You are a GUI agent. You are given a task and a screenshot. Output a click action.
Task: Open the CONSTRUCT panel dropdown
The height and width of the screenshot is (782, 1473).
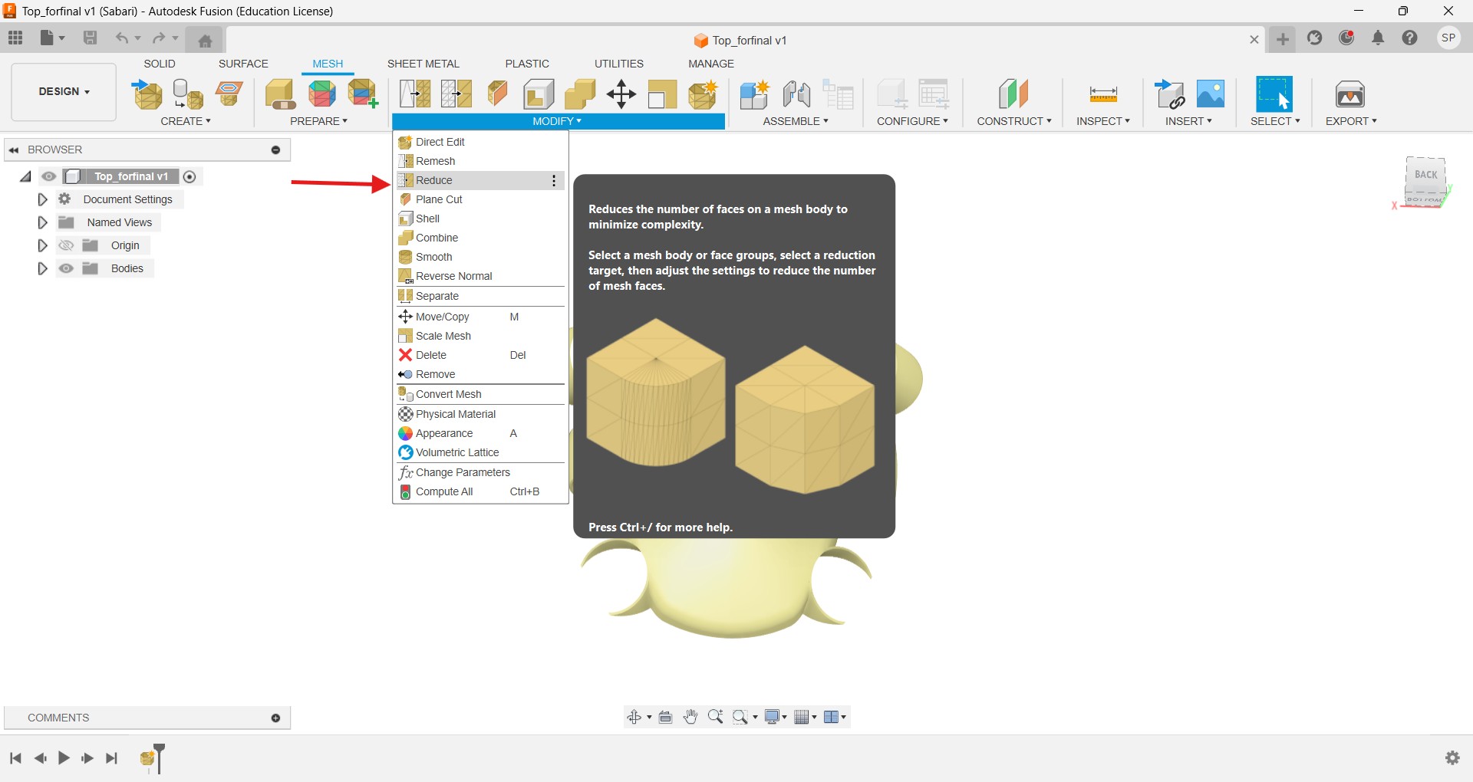1014,121
